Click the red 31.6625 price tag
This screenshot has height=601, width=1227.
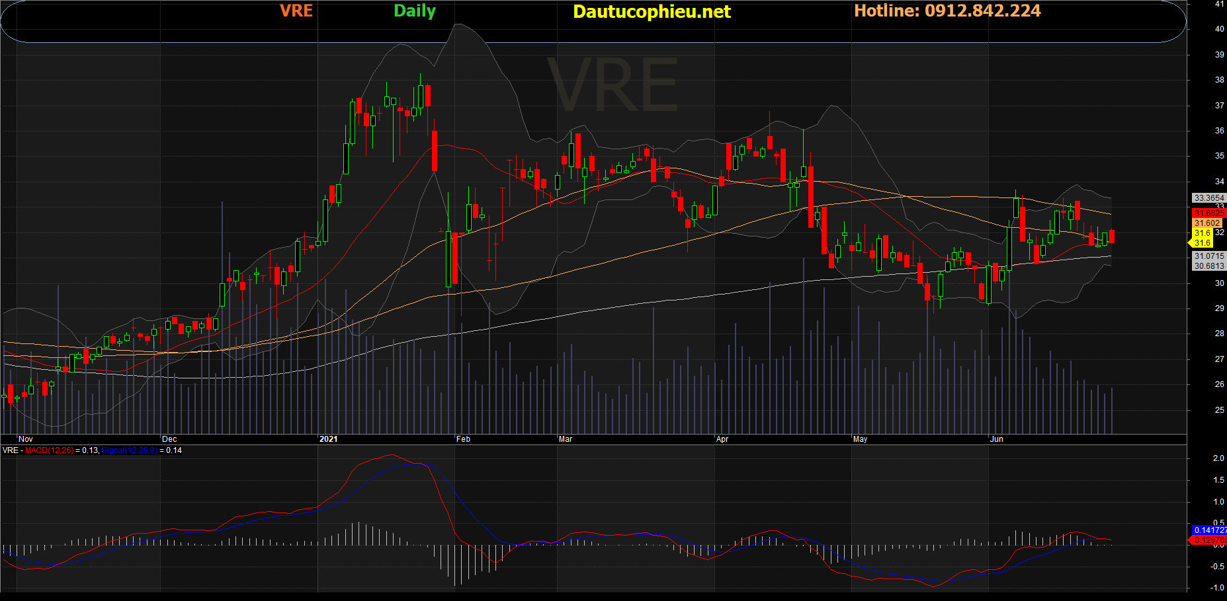coord(1208,213)
